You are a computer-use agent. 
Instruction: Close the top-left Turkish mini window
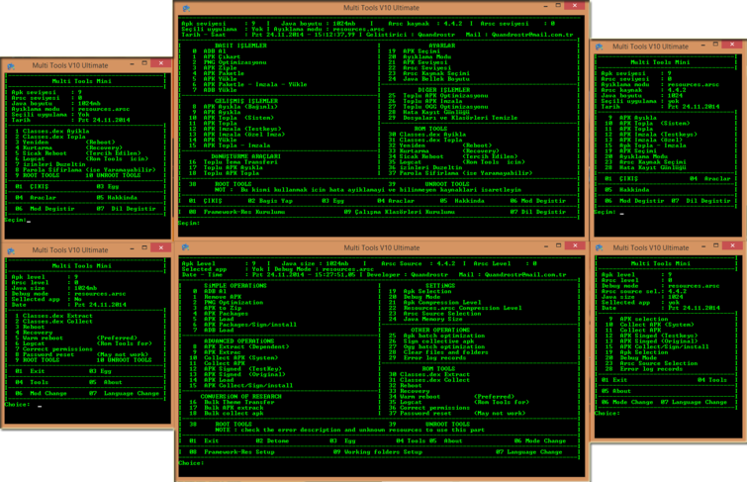click(161, 63)
